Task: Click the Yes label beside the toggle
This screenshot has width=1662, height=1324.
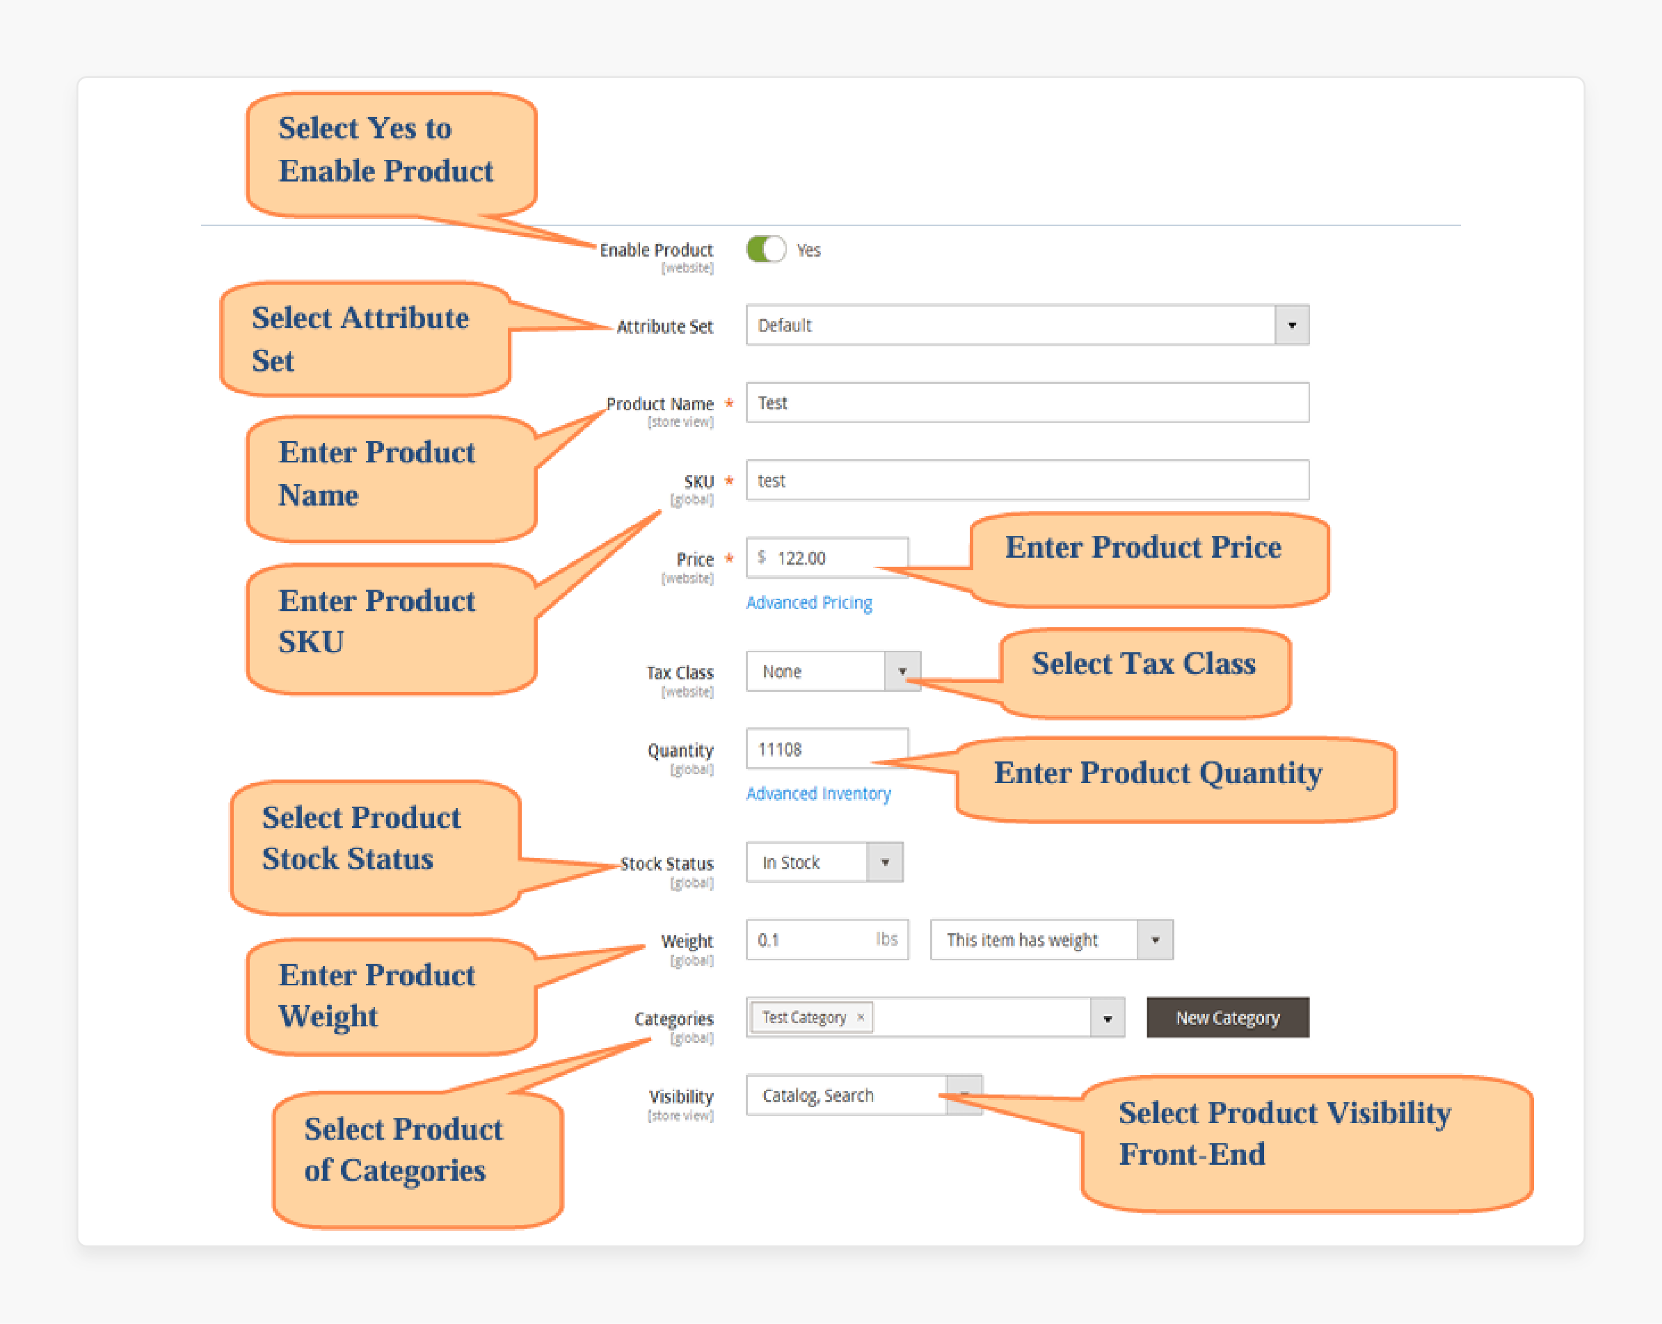Action: 808,250
